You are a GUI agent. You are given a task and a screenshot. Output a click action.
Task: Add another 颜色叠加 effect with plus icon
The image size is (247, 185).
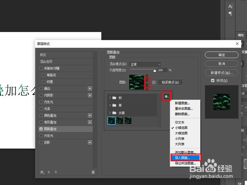tap(90, 116)
